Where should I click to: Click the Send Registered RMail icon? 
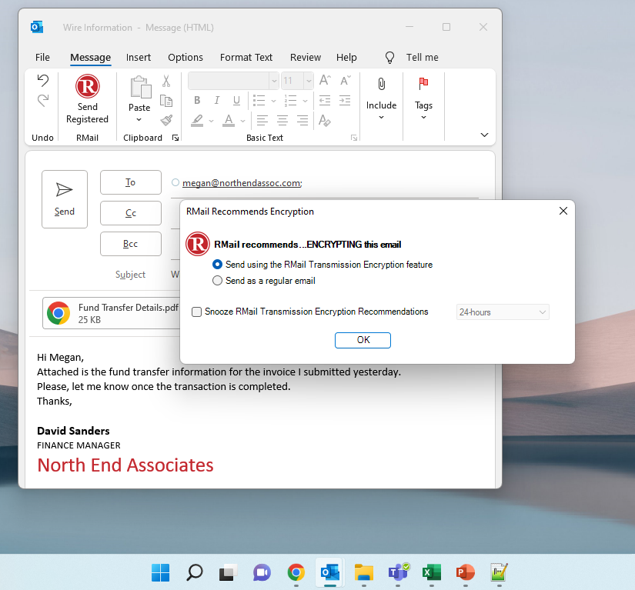[x=87, y=87]
